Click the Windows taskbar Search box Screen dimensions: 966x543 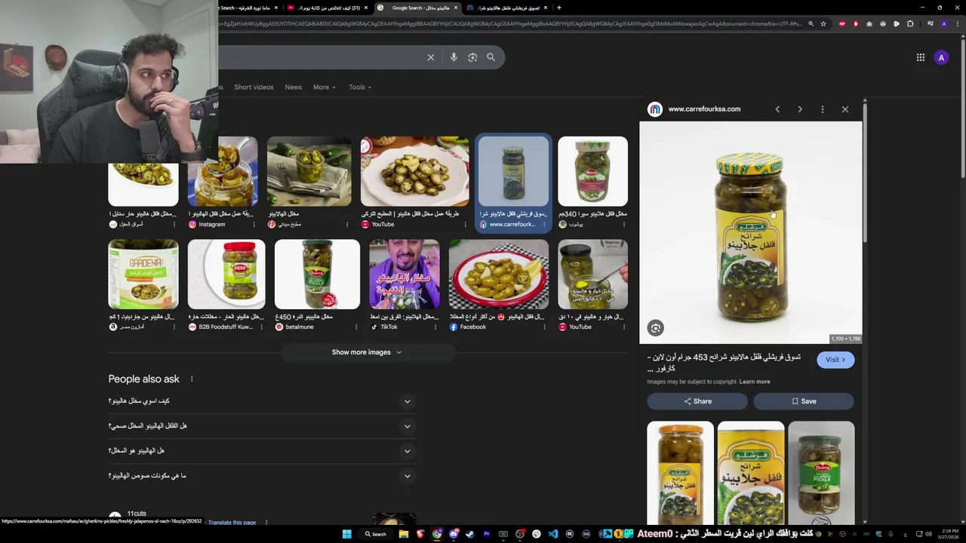(376, 534)
